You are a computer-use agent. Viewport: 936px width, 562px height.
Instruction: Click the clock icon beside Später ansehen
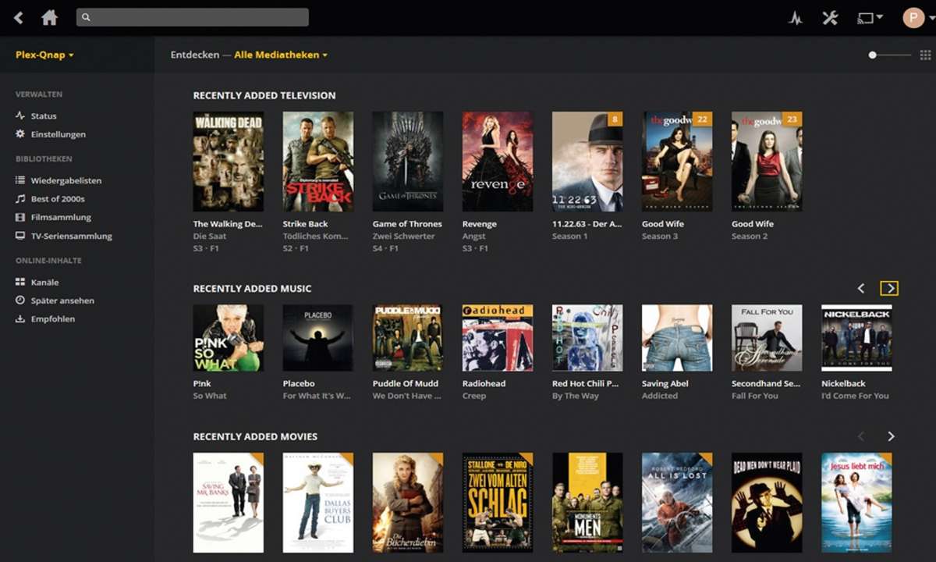click(x=20, y=301)
